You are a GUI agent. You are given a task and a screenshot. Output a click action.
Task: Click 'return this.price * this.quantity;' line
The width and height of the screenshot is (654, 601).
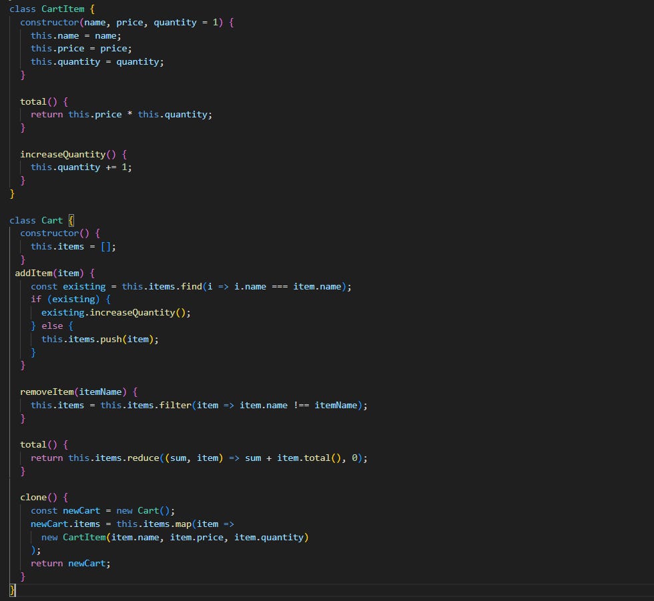[x=121, y=114]
